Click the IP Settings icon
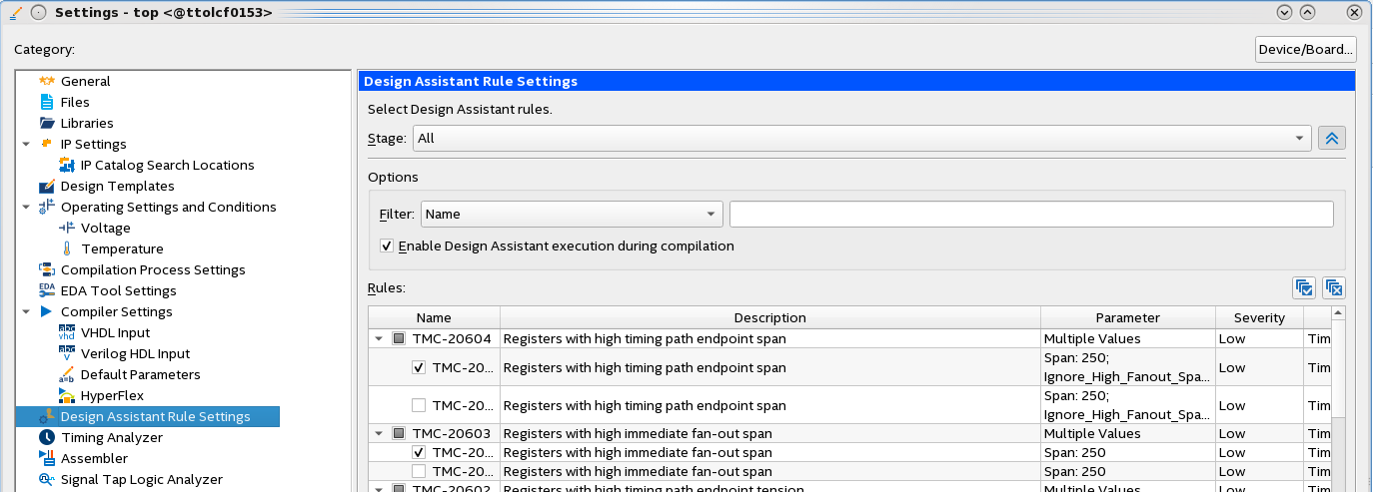 pos(46,144)
